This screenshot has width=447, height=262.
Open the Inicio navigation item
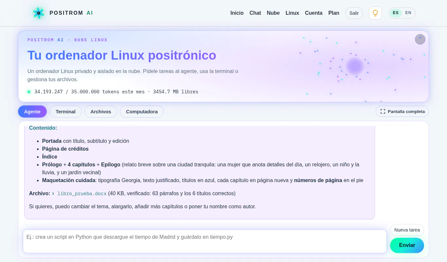pyautogui.click(x=237, y=13)
